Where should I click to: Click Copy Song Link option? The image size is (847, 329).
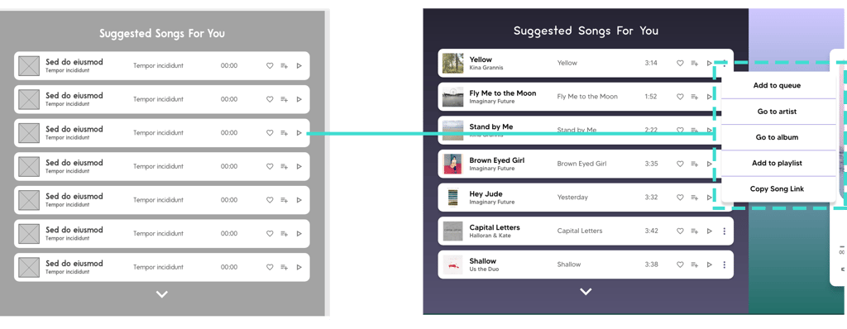777,189
